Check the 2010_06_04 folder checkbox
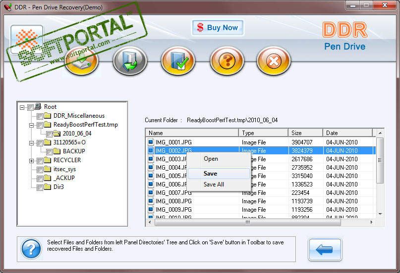The height and width of the screenshot is (273, 400). pos(49,135)
